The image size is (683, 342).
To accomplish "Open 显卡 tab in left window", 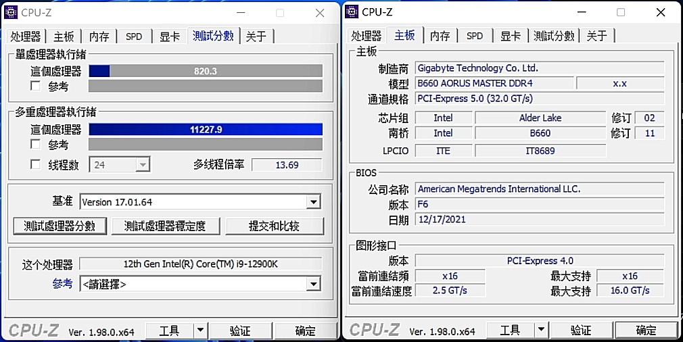I will point(170,36).
